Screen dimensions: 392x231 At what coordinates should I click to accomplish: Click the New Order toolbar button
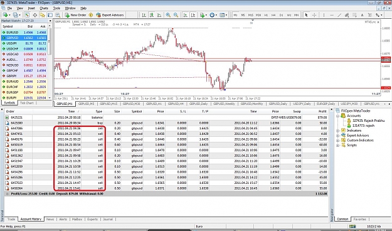click(x=75, y=15)
